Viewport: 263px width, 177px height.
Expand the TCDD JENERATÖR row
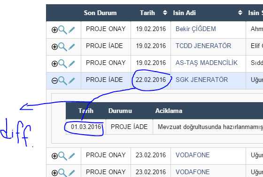tap(54, 47)
